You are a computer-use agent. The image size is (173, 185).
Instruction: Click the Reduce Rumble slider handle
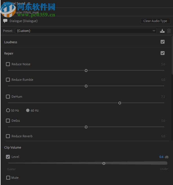(86, 86)
